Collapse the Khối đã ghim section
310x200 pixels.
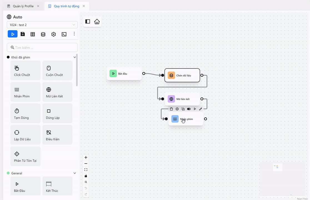[74, 57]
